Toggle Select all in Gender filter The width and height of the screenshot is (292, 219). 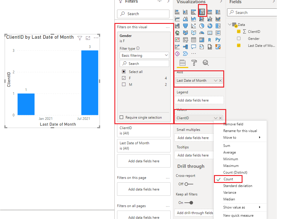[124, 72]
